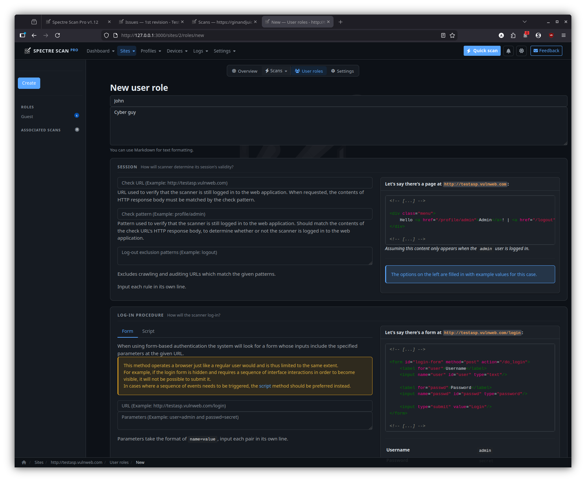Click the browser forward arrow
586x482 pixels.
46,35
